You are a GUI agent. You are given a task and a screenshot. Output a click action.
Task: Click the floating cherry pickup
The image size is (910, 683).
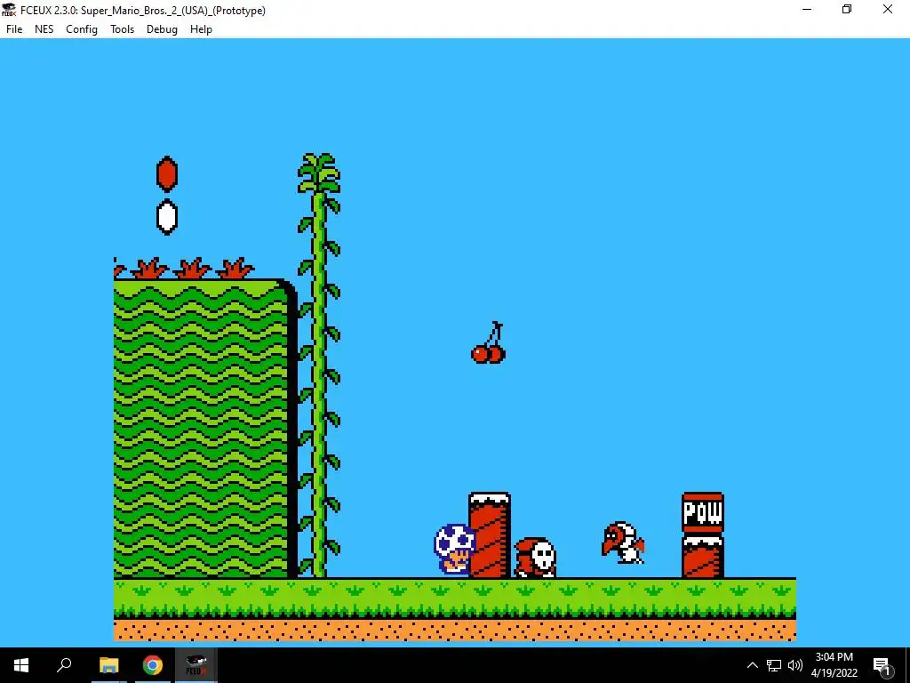pyautogui.click(x=488, y=342)
